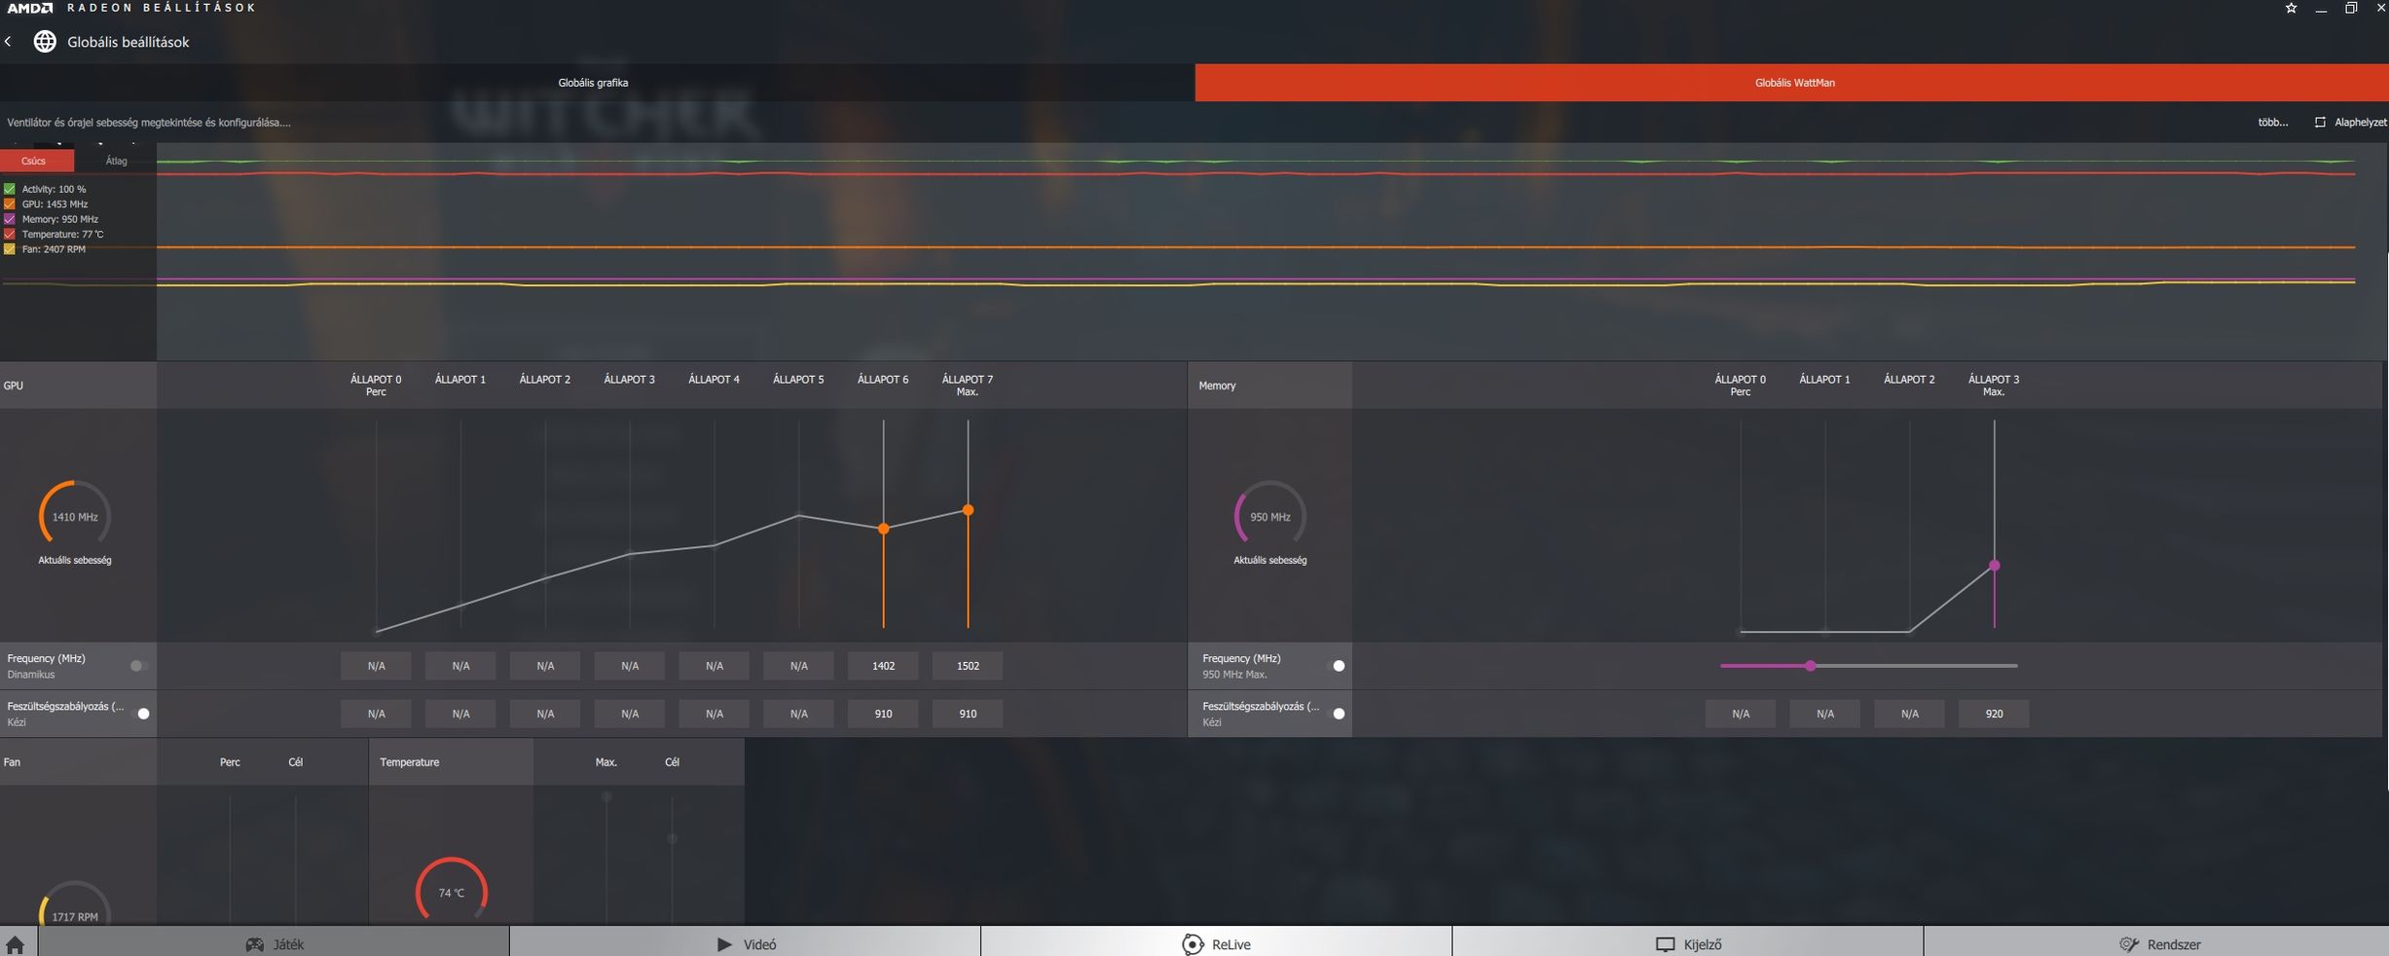Open the Kijelző display section
The image size is (2389, 956).
(x=1688, y=943)
